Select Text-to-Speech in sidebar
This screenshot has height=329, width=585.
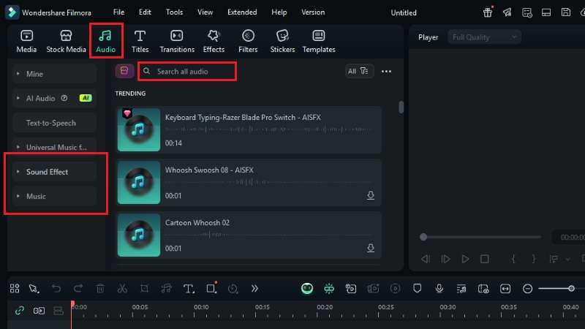coord(54,123)
